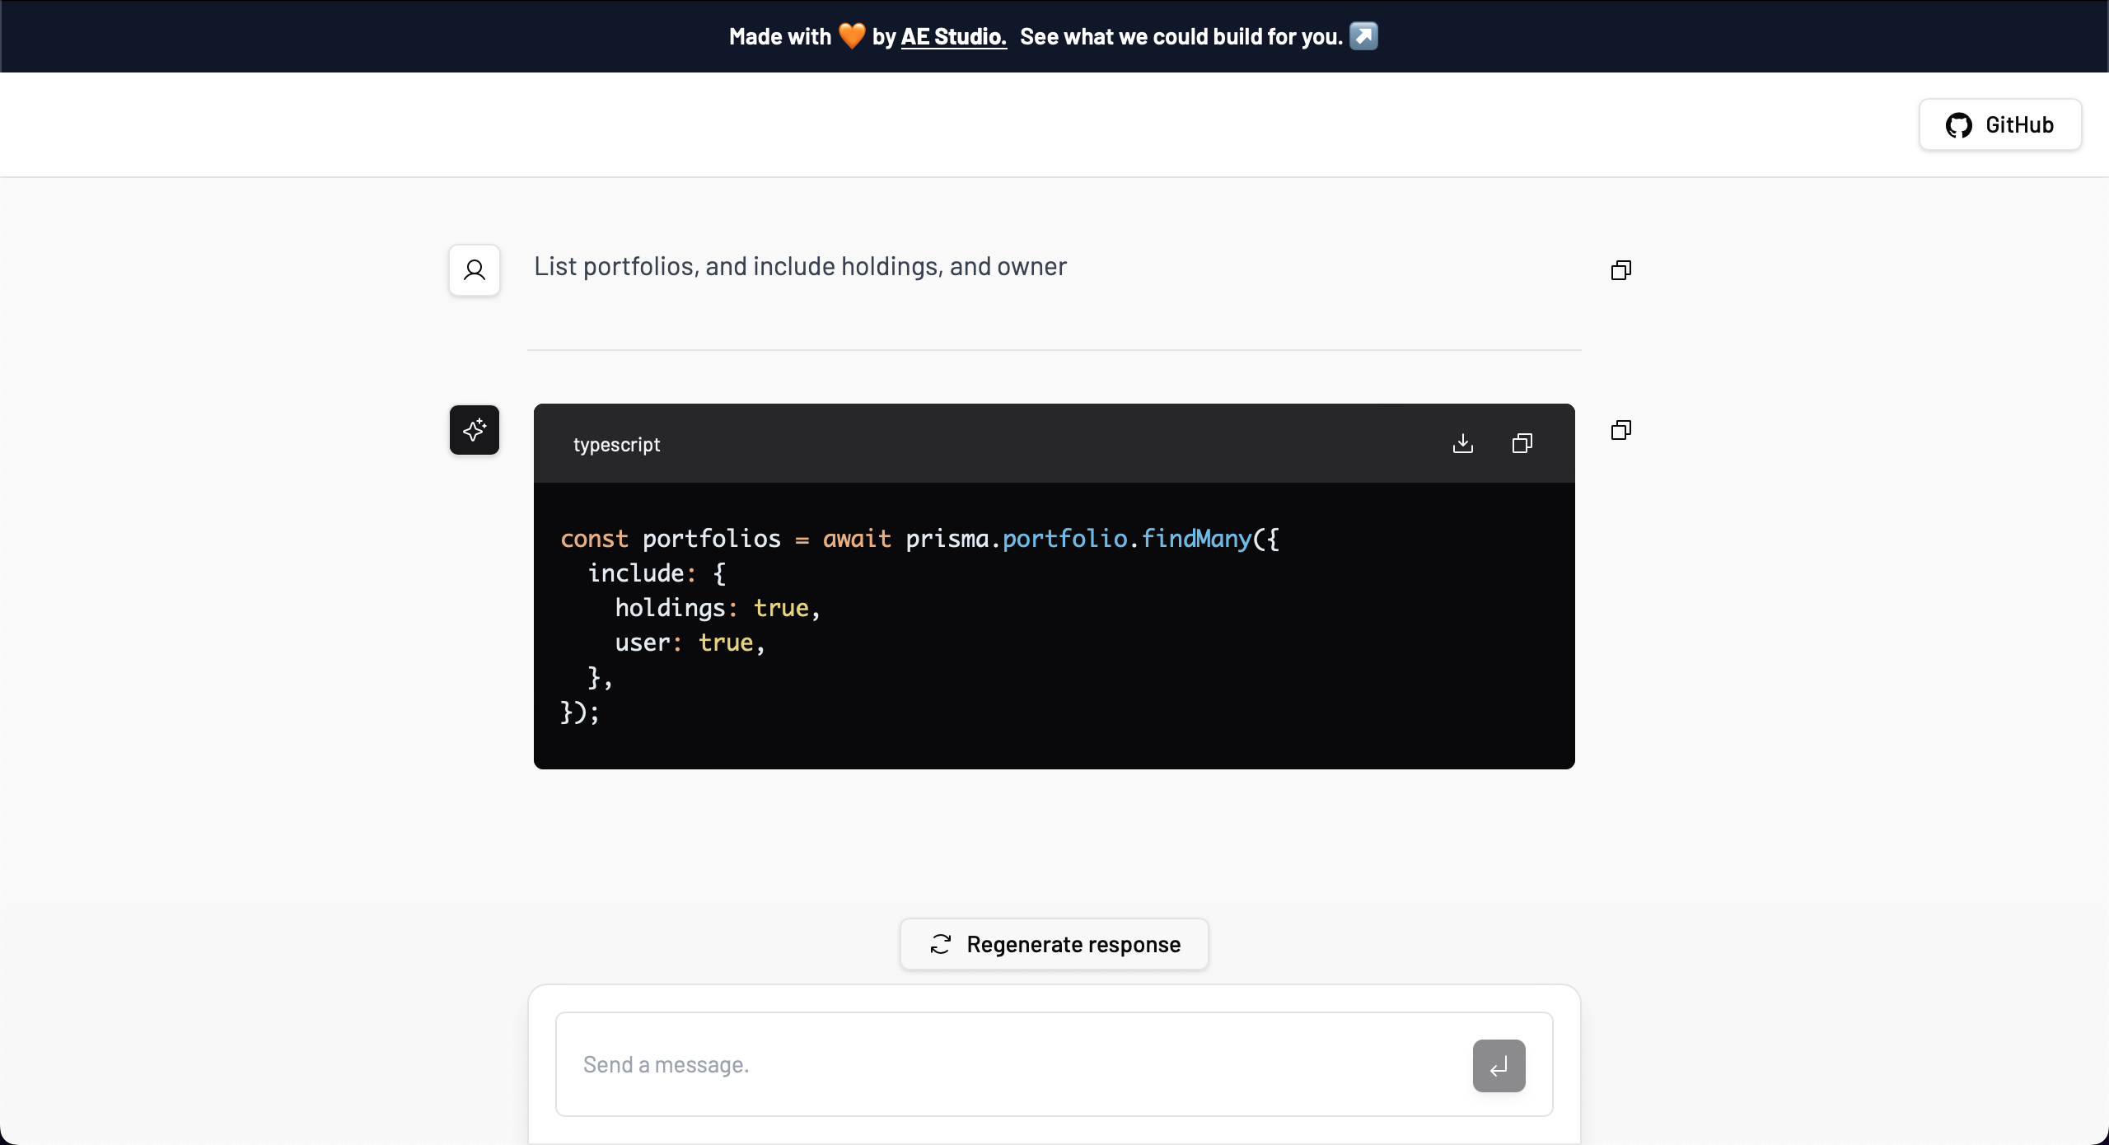The width and height of the screenshot is (2109, 1145).
Task: Copy the user message 'List portfolios' text
Action: pyautogui.click(x=1620, y=270)
